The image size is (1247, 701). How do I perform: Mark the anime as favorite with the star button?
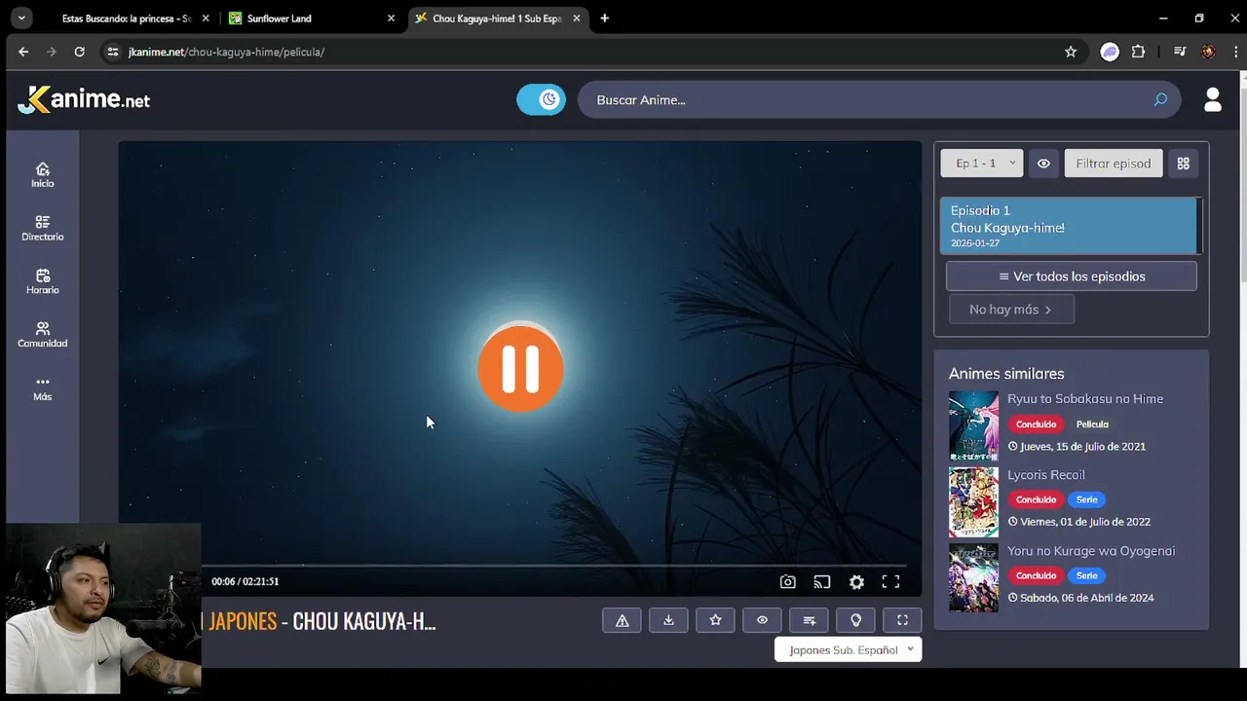tap(715, 620)
